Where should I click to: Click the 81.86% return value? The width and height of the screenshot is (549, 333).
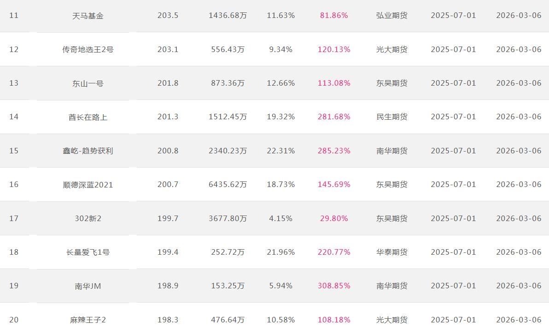coord(334,16)
